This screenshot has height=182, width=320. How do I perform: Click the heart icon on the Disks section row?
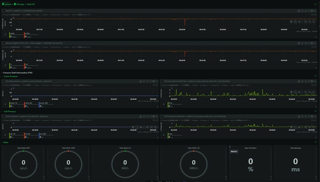(315, 142)
